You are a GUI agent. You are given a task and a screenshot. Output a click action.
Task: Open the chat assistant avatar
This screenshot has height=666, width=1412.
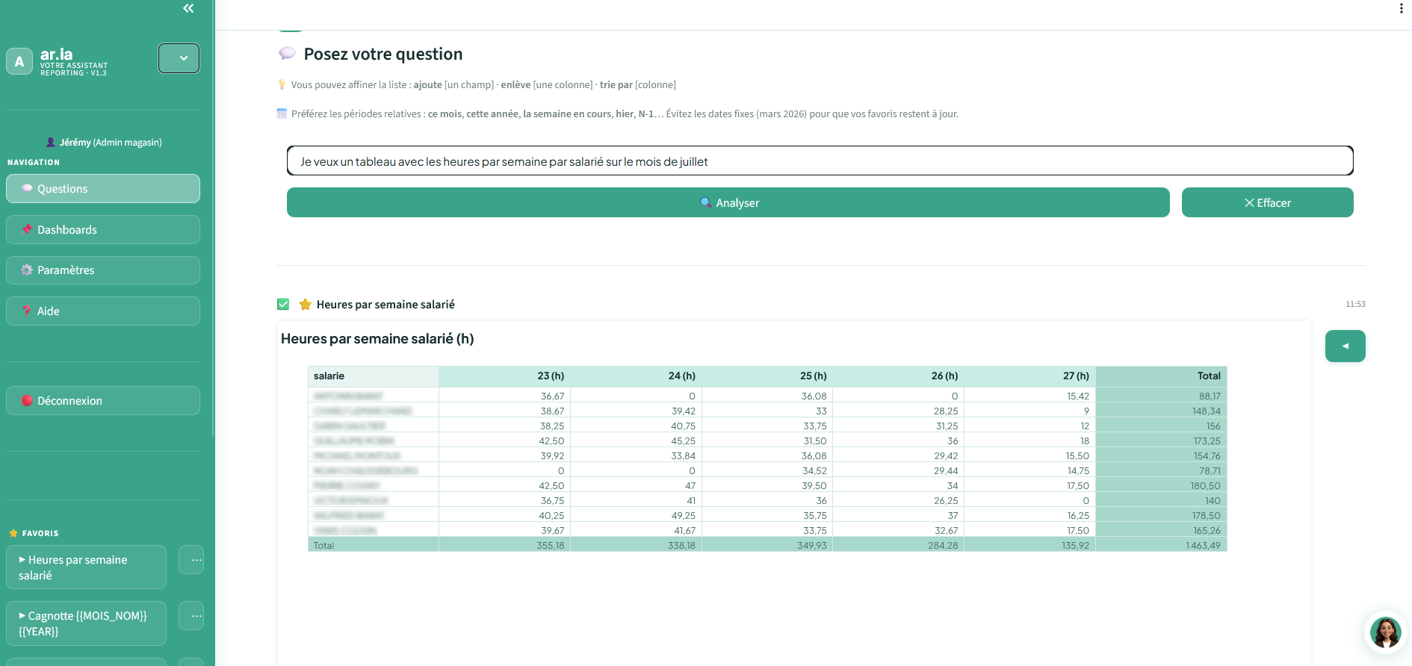click(1385, 633)
